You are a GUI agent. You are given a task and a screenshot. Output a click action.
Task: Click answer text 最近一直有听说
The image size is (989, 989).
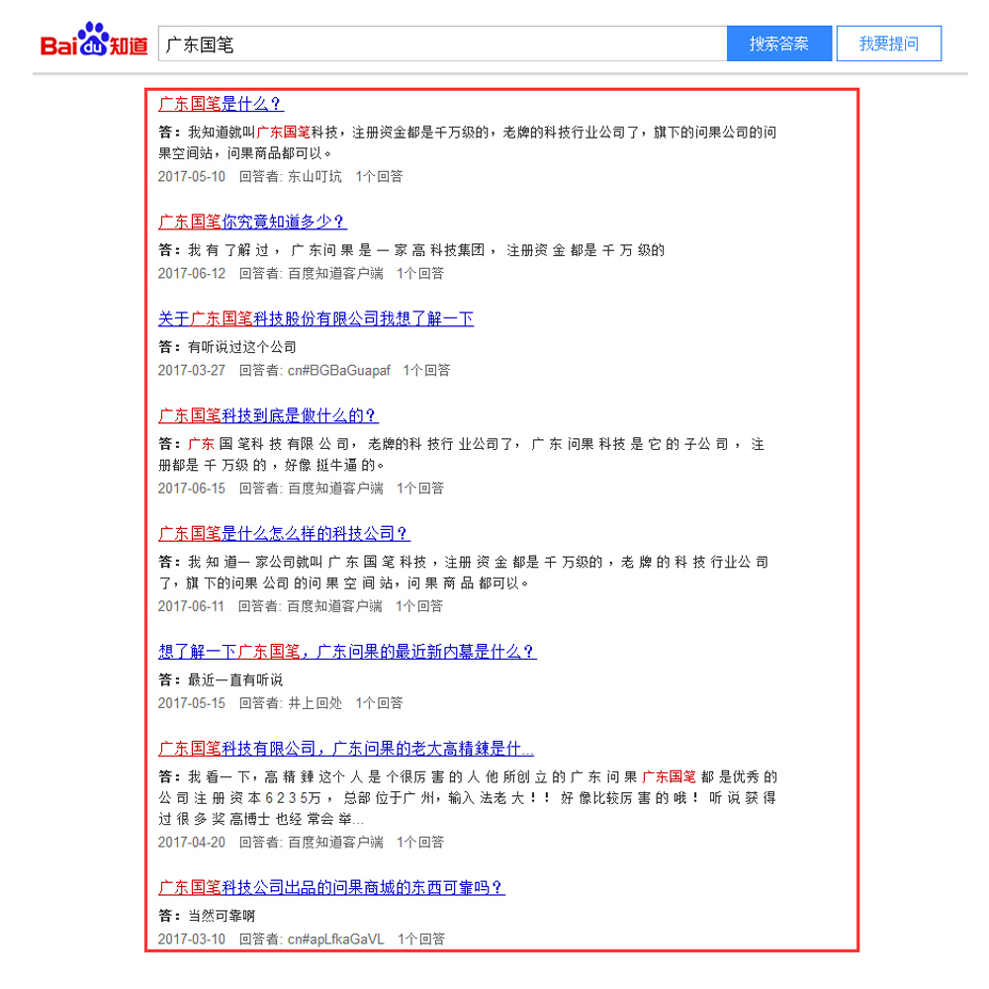[235, 680]
